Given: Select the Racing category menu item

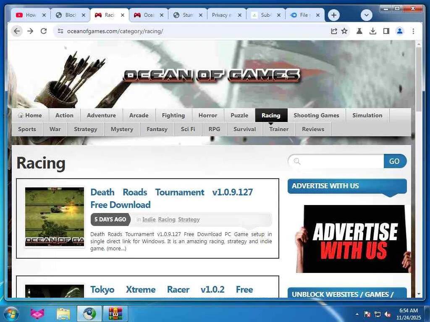Looking at the screenshot, I should point(271,115).
